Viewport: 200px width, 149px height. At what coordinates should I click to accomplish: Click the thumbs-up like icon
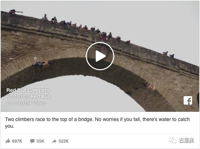(x=8, y=141)
